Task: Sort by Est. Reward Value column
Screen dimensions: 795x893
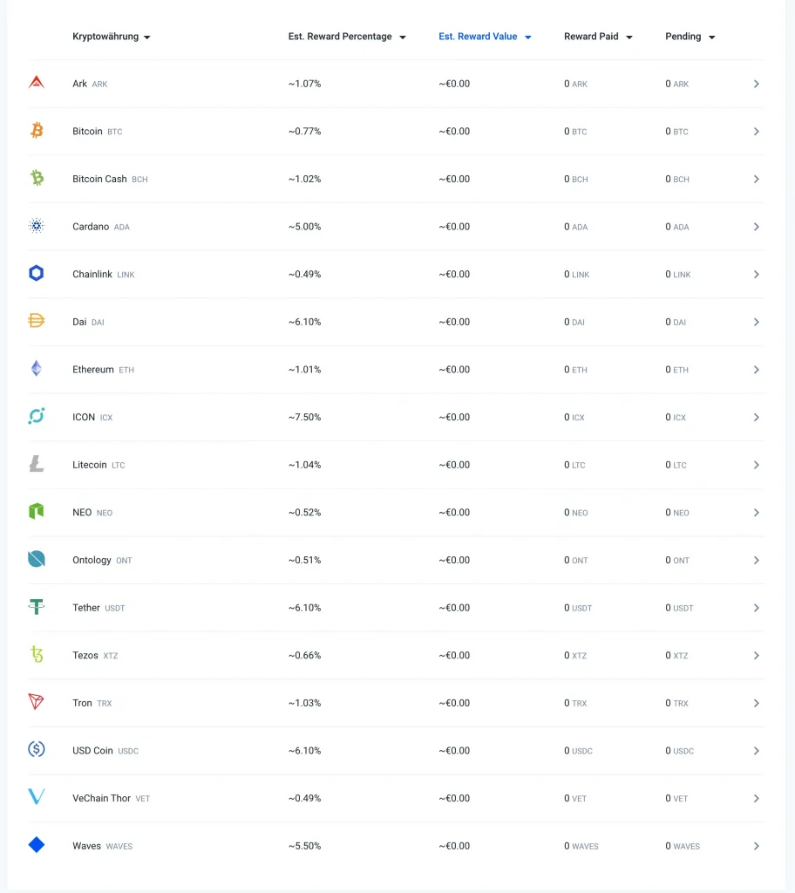Action: point(484,37)
